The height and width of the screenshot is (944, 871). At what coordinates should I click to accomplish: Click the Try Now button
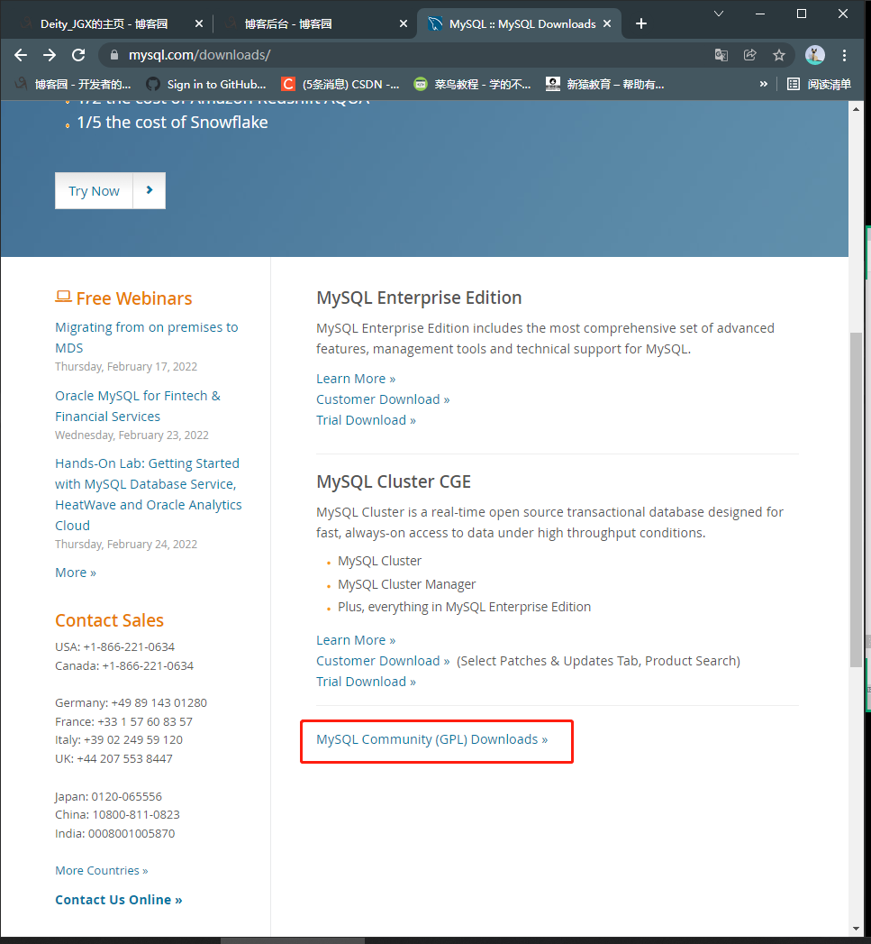click(94, 191)
